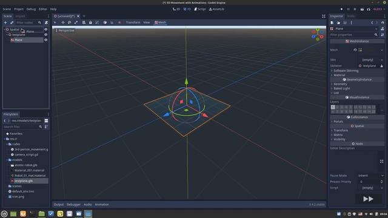Open the Skin empty dropdown
This screenshot has width=388, height=218.
click(x=370, y=60)
